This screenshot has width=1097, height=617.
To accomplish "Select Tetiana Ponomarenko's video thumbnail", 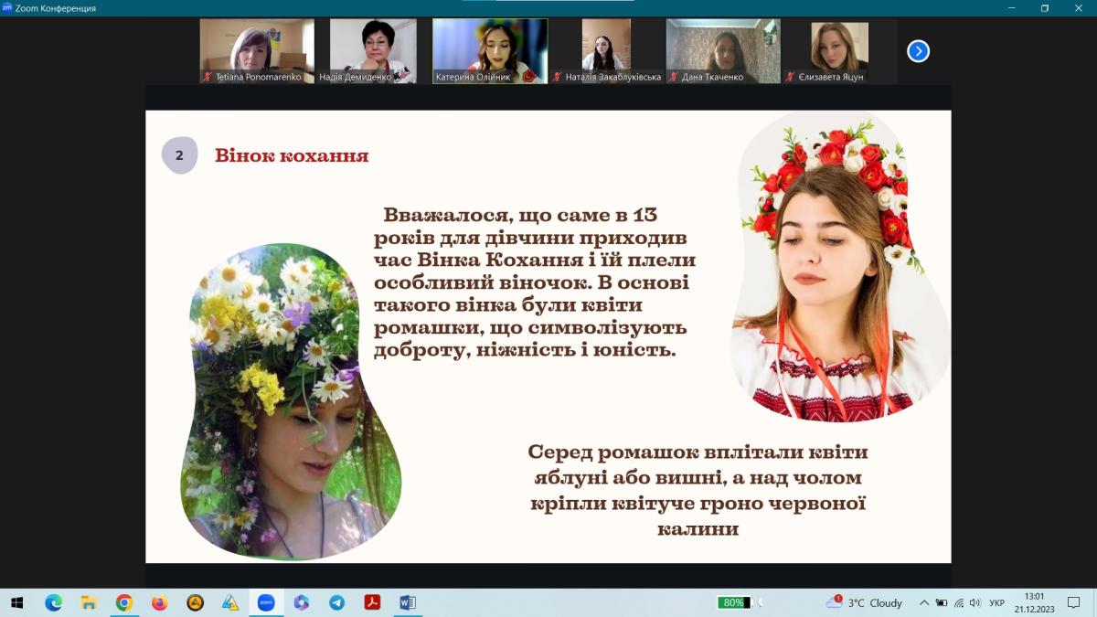I will [257, 50].
